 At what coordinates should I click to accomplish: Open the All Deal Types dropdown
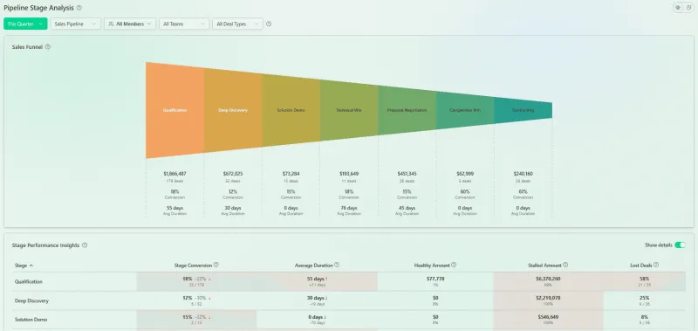tap(237, 24)
